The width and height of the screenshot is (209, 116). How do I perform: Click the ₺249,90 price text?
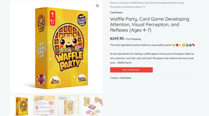117,39
